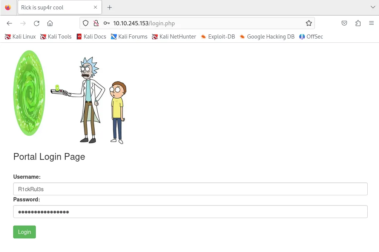Click the 'Username:' label
The height and width of the screenshot is (252, 379).
click(27, 177)
